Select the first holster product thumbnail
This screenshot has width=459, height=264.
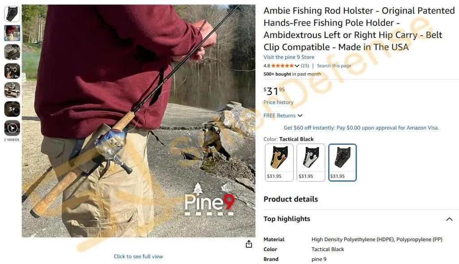12,14
